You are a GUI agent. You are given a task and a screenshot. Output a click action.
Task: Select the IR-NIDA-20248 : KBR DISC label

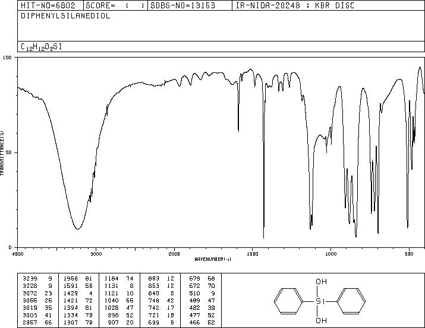pyautogui.click(x=295, y=5)
